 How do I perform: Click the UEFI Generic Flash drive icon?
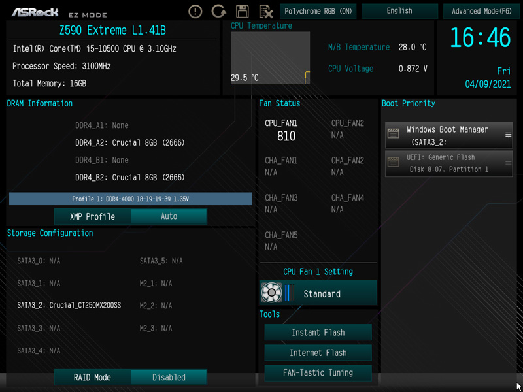click(x=394, y=163)
